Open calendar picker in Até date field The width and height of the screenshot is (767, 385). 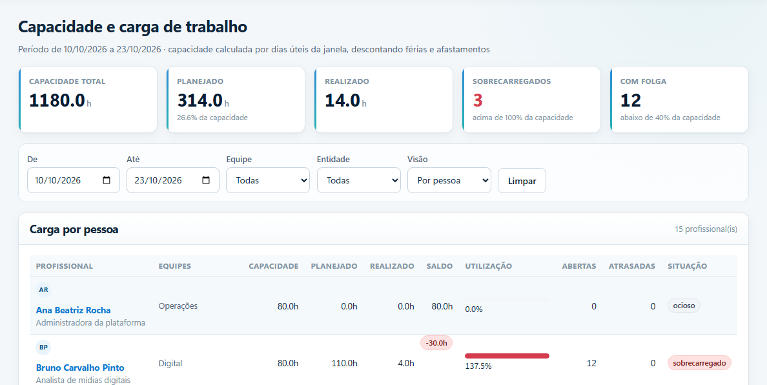tap(206, 180)
